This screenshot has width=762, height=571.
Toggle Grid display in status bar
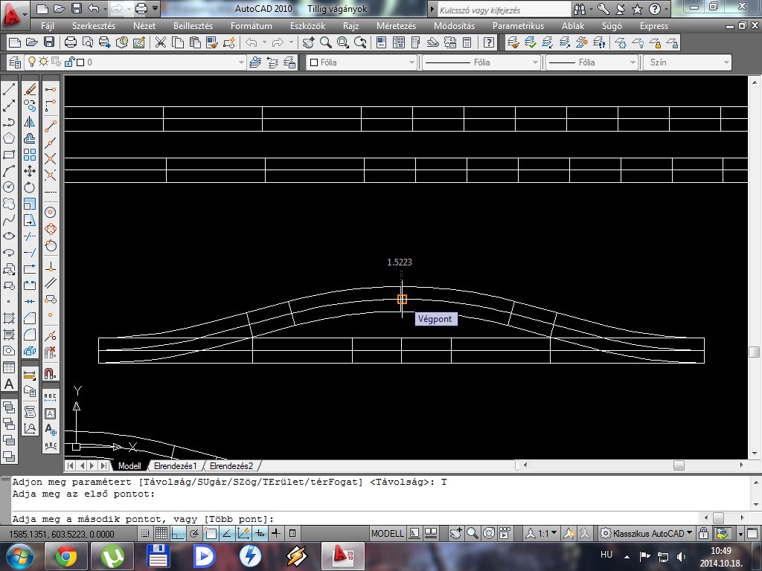(161, 533)
